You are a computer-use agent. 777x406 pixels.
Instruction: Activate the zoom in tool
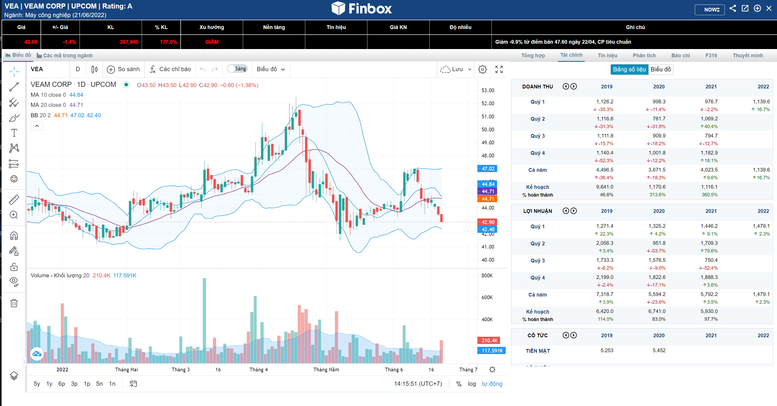pyautogui.click(x=14, y=215)
